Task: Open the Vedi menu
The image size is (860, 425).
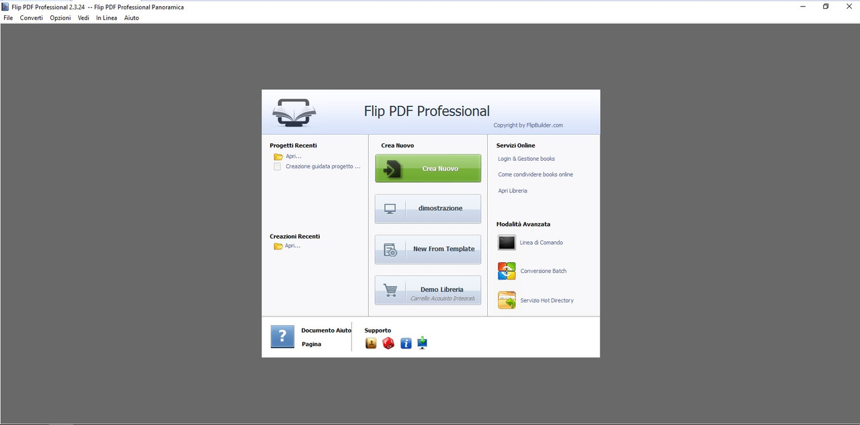Action: [83, 18]
